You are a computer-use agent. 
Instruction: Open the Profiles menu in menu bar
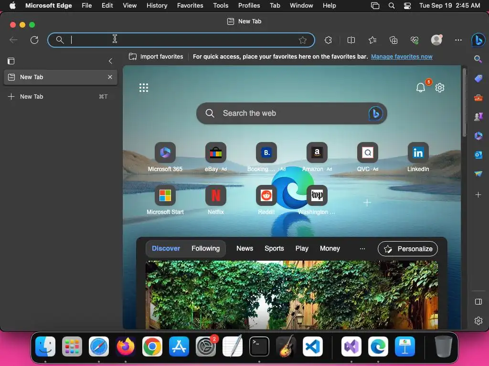249,6
